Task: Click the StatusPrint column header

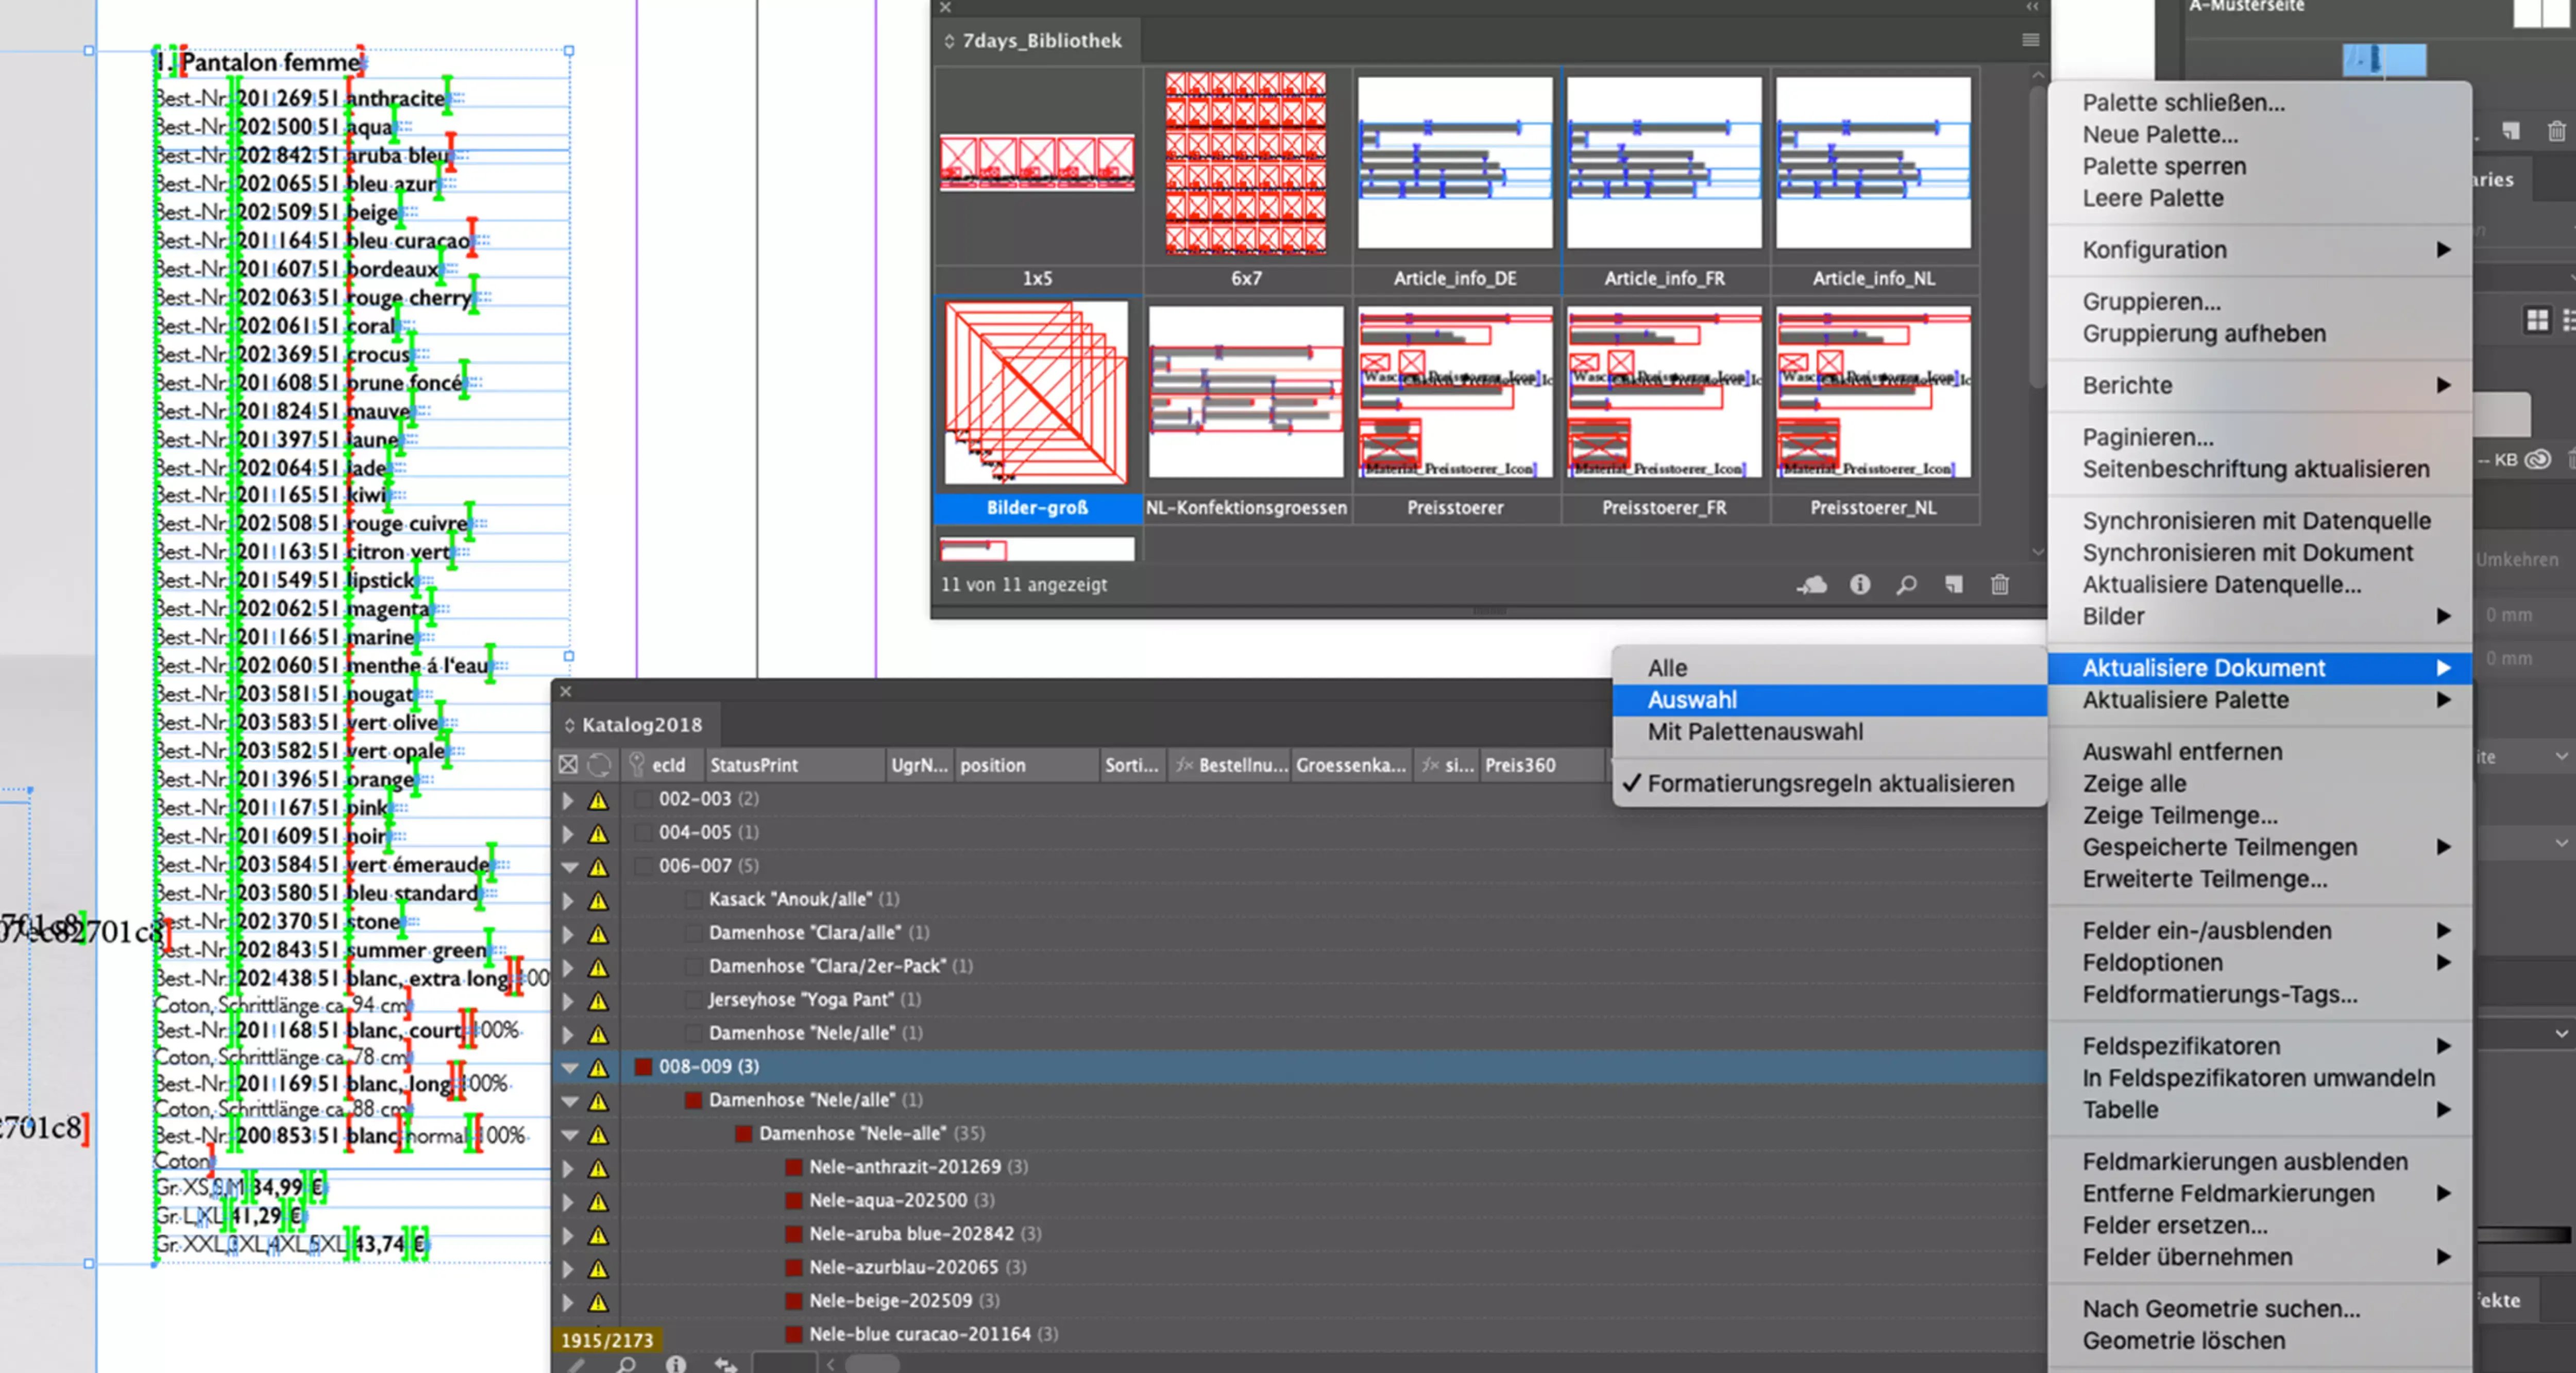Action: click(754, 765)
